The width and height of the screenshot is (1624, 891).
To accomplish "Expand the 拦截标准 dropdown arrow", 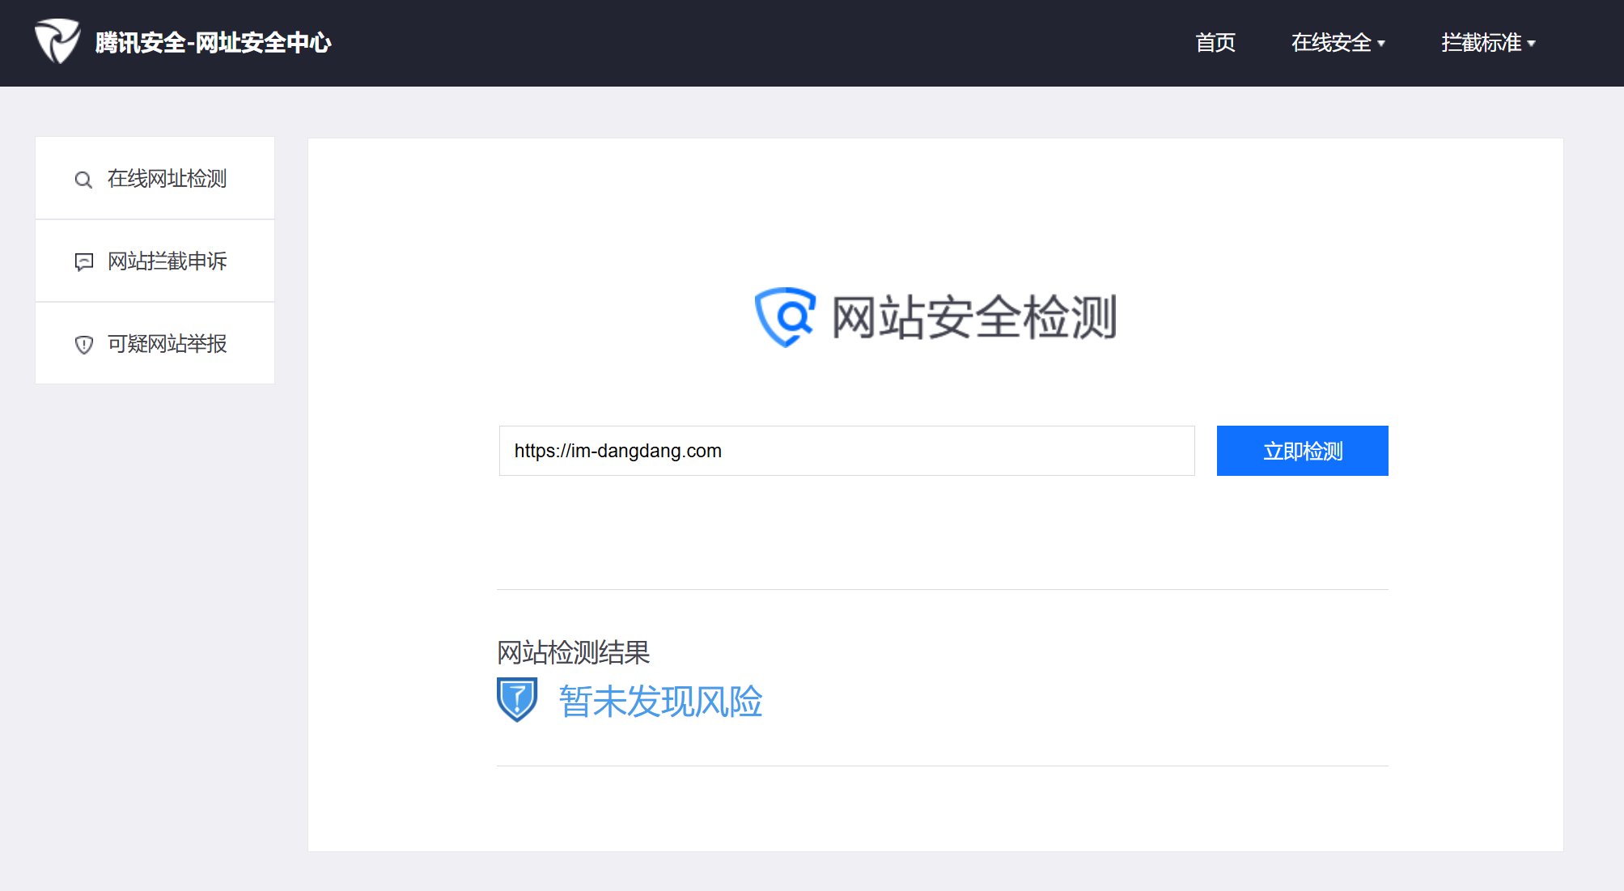I will [1531, 44].
